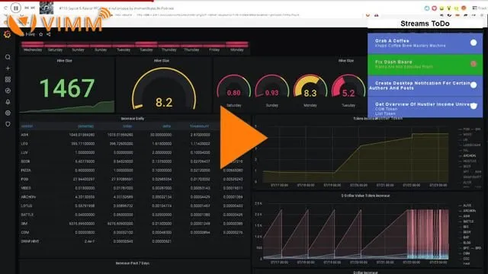
Task: Toggle Create Desktop Notification todo
Action: click(474, 84)
